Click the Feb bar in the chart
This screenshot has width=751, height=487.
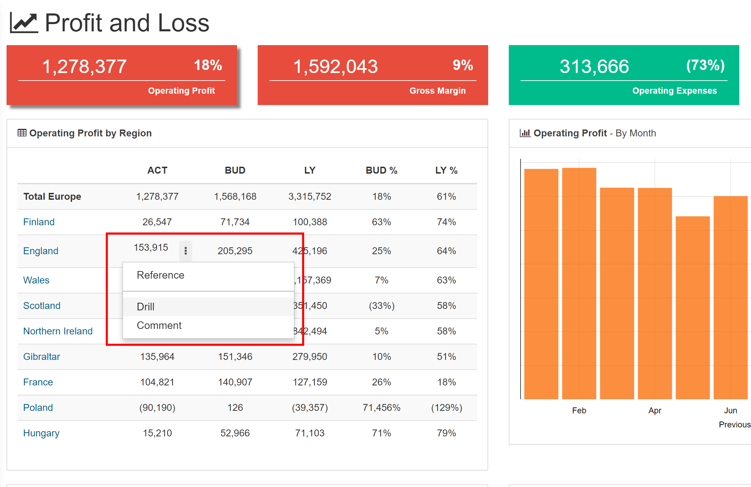579,282
